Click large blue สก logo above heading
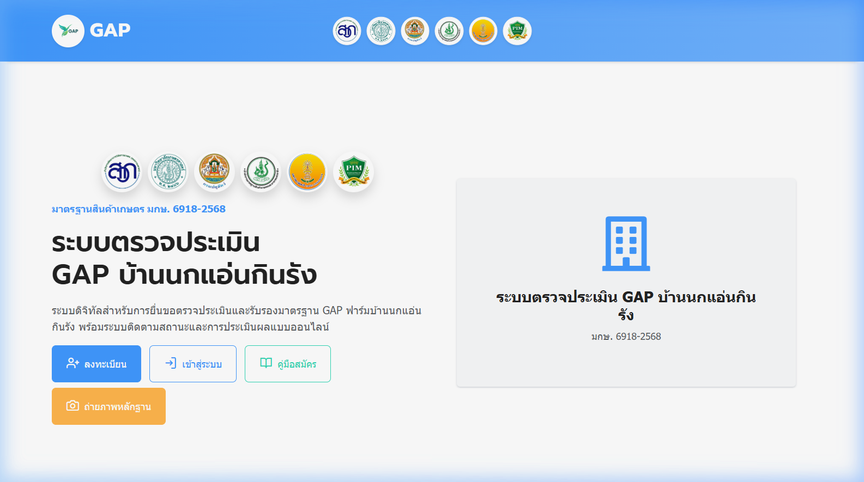Viewport: 864px width, 482px height. click(122, 172)
